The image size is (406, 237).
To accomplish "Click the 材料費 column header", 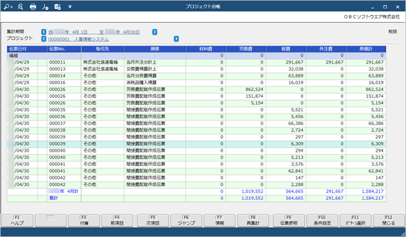I will pyautogui.click(x=205, y=49).
